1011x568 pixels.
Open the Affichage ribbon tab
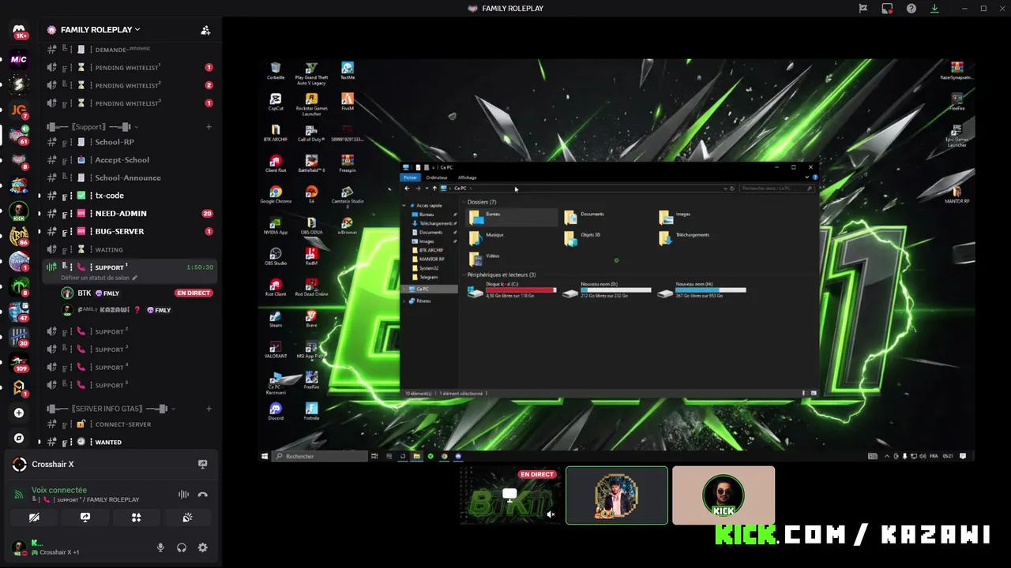[467, 177]
